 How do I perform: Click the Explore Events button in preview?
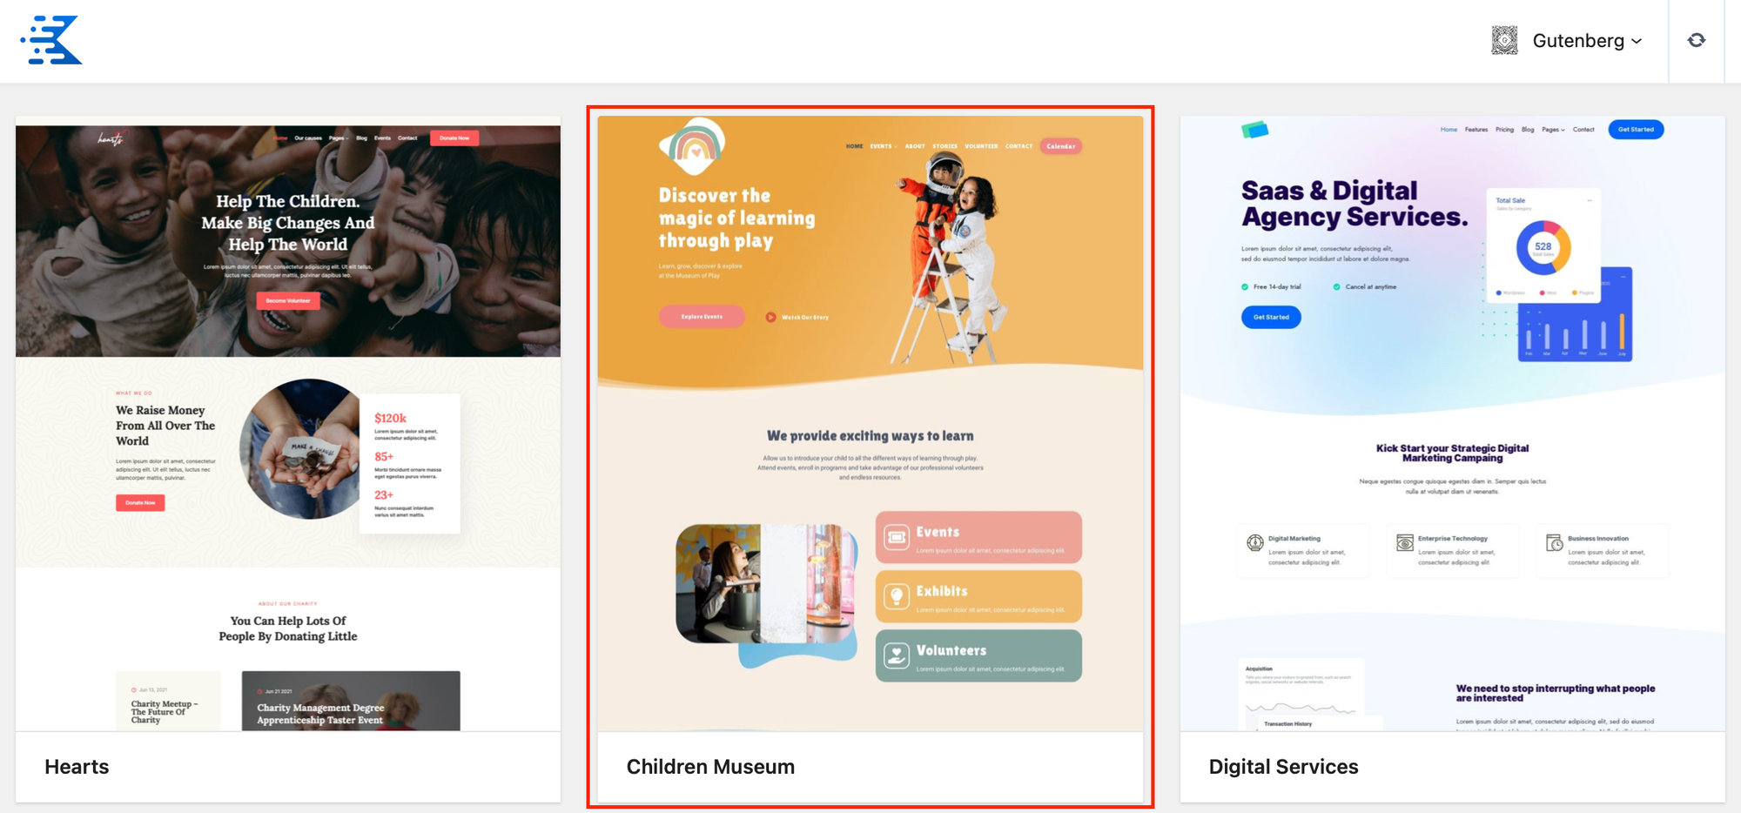point(702,317)
